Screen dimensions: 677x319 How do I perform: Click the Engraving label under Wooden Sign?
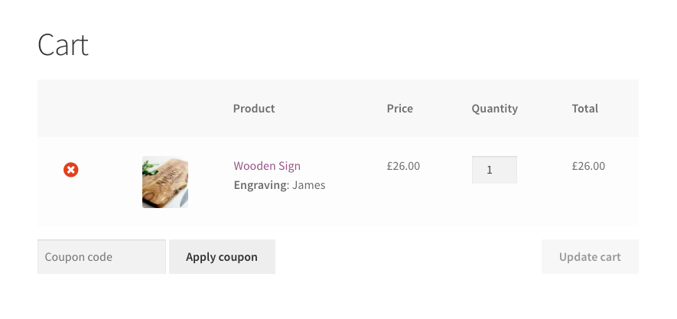coord(261,185)
